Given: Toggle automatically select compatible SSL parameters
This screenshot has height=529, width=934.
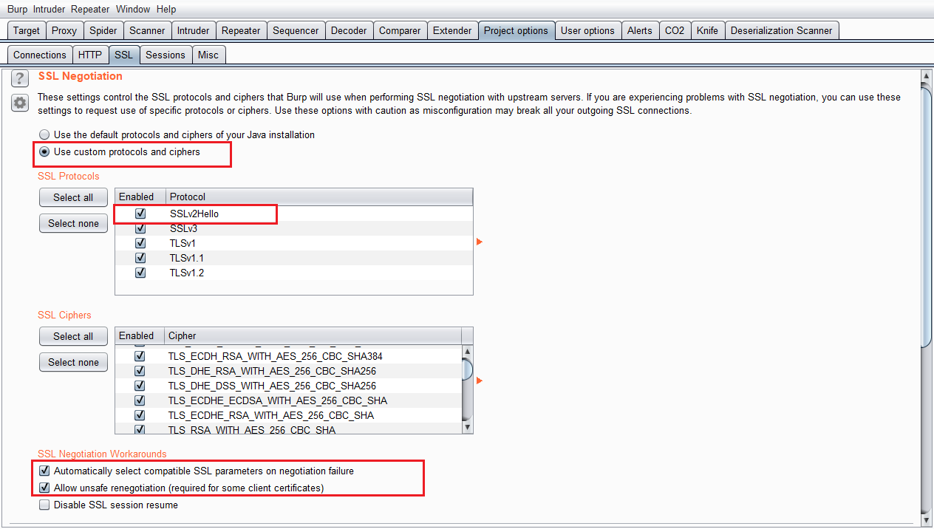Looking at the screenshot, I should (x=44, y=471).
